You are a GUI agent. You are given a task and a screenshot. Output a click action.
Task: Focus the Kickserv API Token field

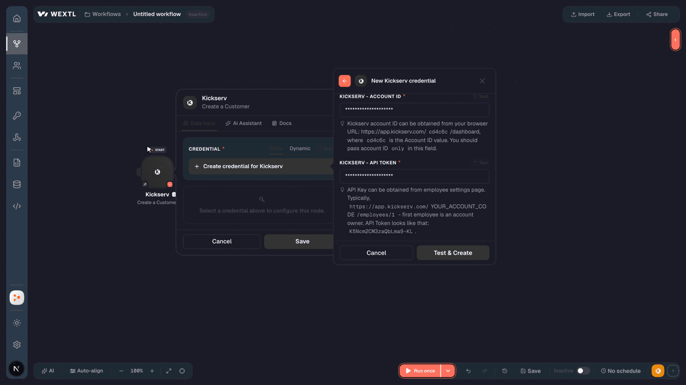[414, 176]
